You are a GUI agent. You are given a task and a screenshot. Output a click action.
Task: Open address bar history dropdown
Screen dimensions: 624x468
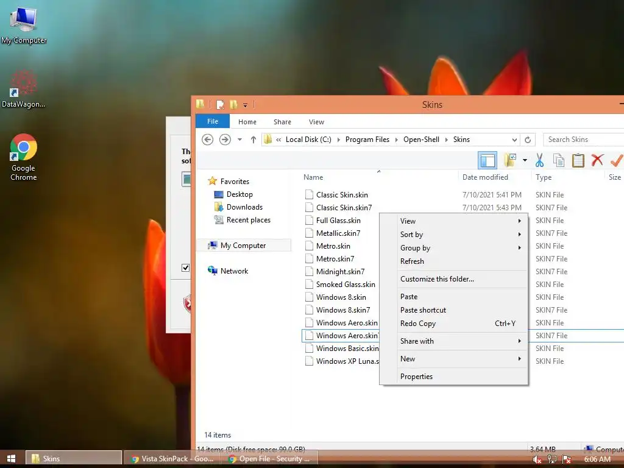pyautogui.click(x=514, y=140)
